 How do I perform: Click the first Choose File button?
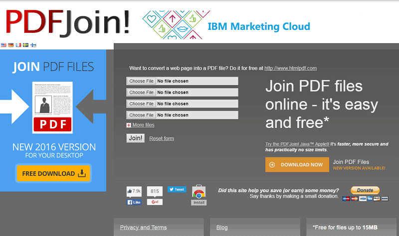coord(141,81)
